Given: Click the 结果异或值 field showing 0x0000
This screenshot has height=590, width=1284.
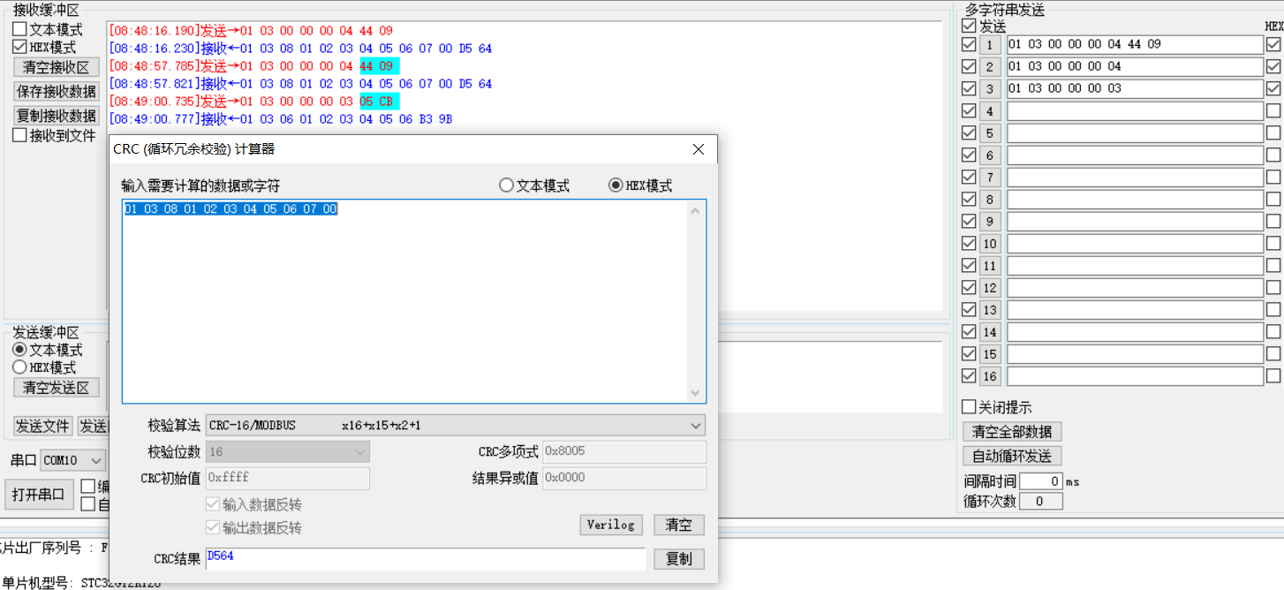Looking at the screenshot, I should (x=623, y=478).
